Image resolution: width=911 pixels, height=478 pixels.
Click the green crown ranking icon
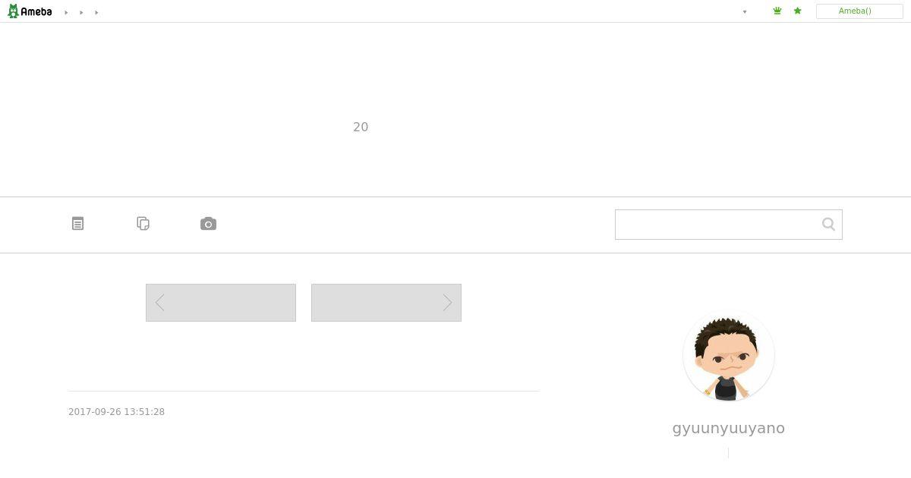777,11
